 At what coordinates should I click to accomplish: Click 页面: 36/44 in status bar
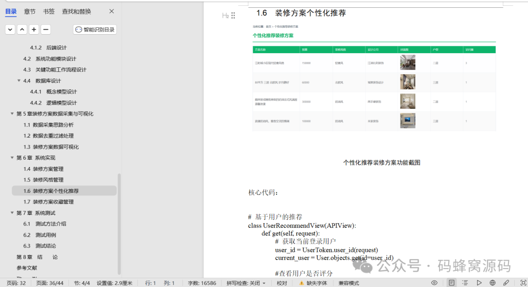click(x=49, y=283)
